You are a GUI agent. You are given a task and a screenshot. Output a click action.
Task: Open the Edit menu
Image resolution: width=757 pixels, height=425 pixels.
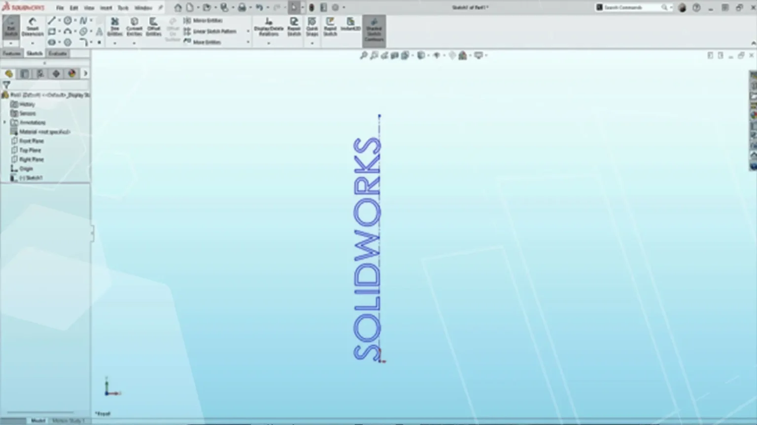click(74, 8)
